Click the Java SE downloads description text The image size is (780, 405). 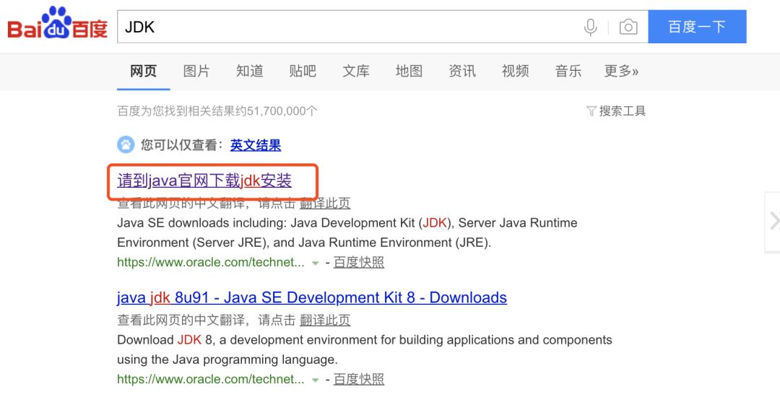coord(347,232)
